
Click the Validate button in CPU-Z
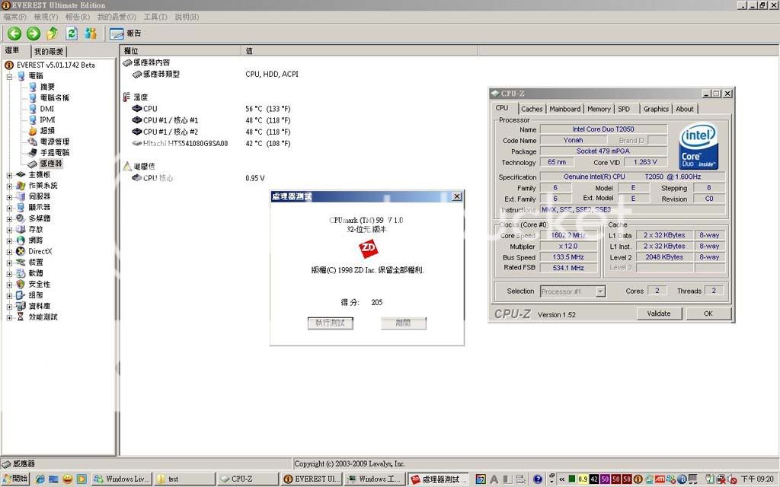tap(659, 314)
